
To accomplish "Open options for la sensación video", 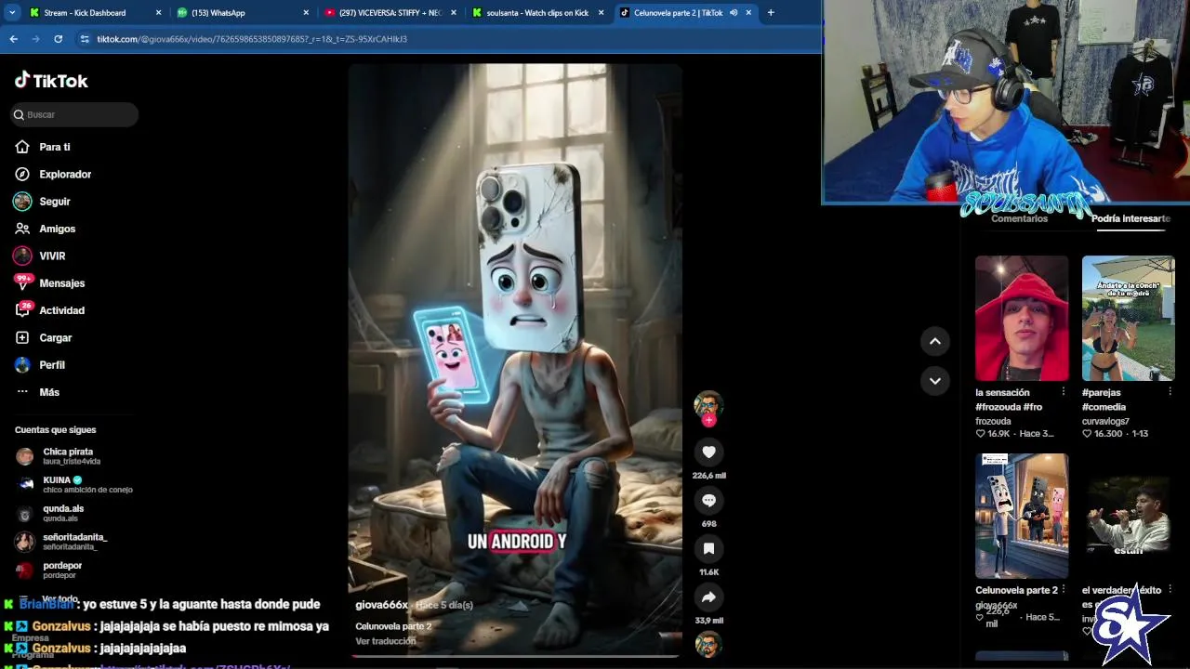I will coord(1064,392).
